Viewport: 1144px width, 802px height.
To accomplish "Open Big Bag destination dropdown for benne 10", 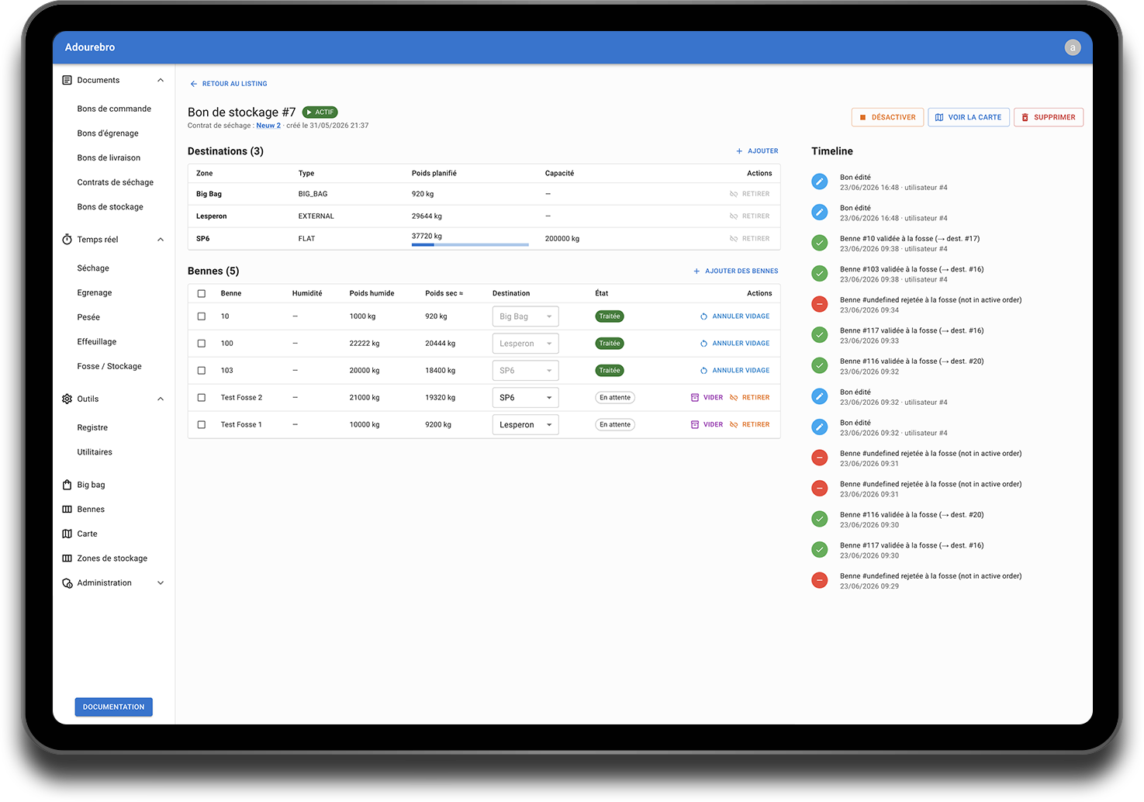I will coord(526,316).
